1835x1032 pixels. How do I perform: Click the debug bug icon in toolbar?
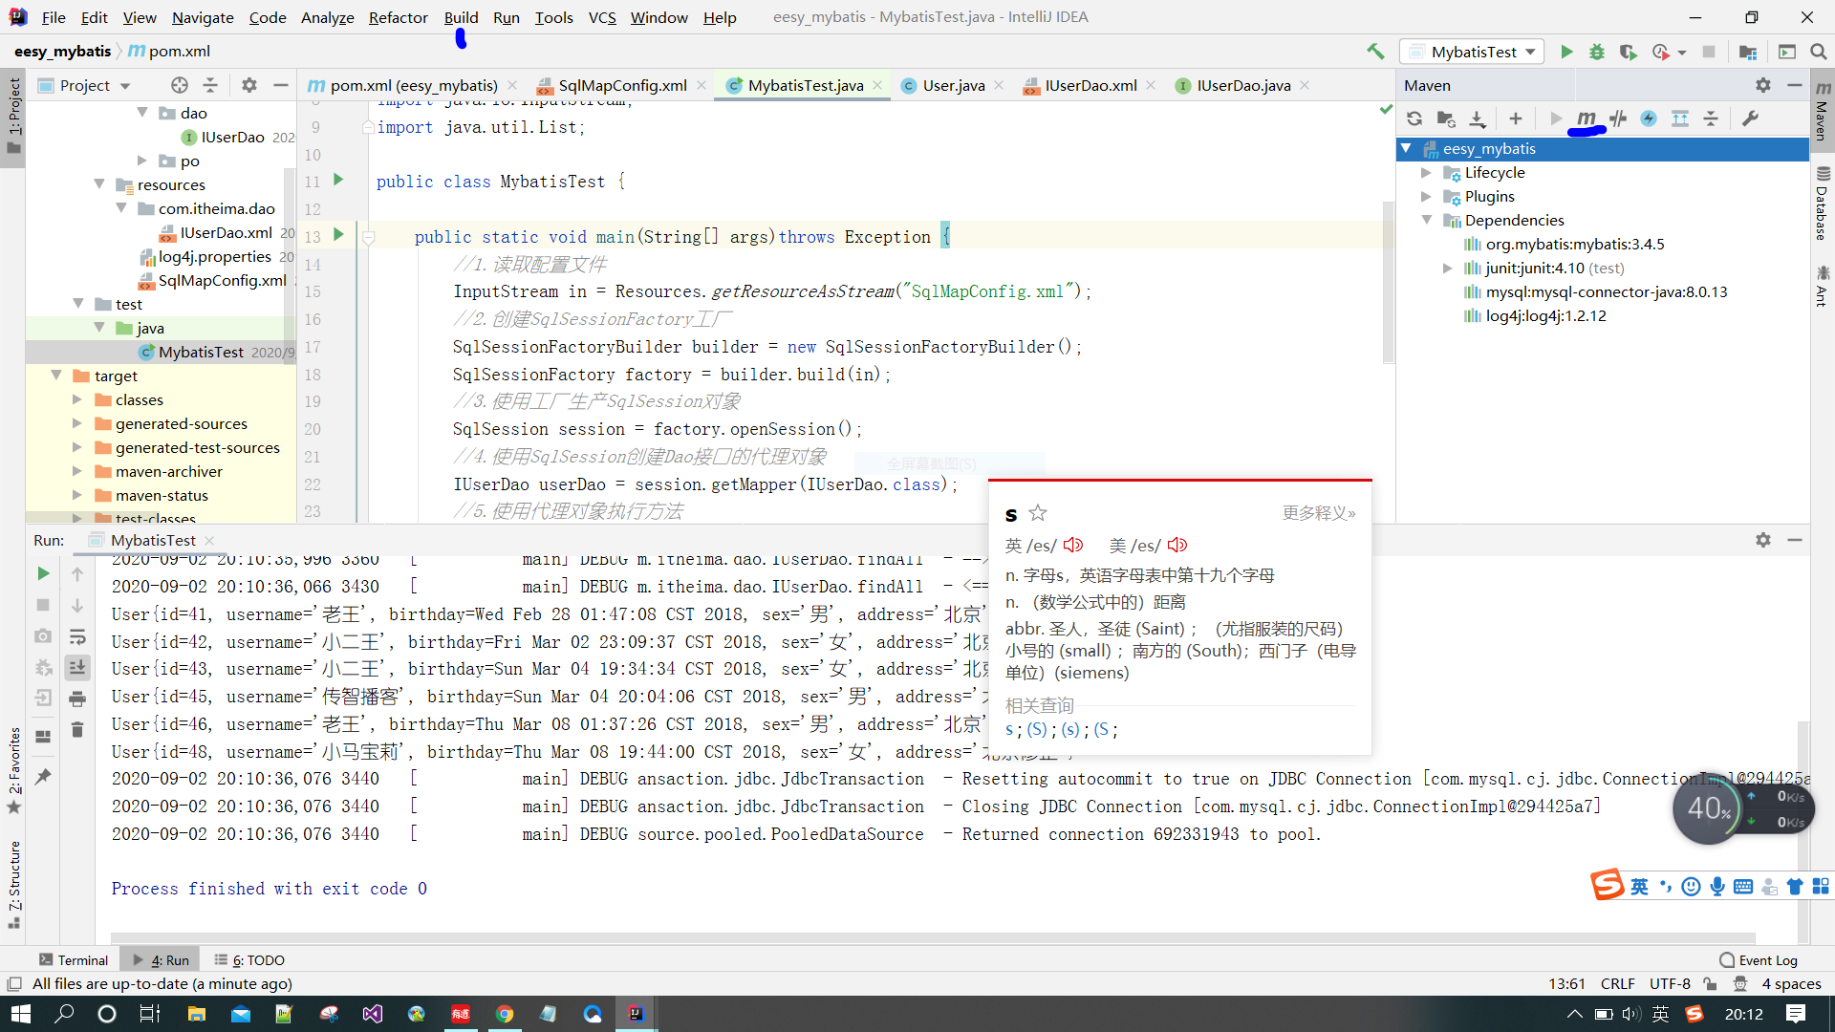tap(1597, 52)
